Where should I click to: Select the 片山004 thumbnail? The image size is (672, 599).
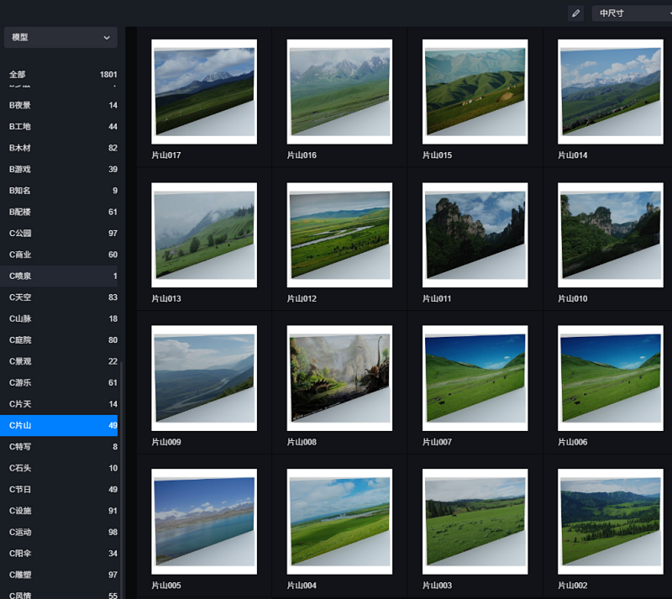(339, 522)
